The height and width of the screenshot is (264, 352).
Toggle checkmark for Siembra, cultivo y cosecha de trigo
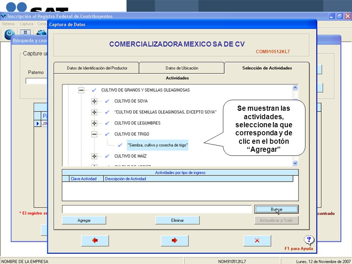coord(120,145)
